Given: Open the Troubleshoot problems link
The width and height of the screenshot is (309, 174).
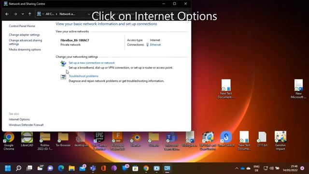Looking at the screenshot, I should point(84,76).
